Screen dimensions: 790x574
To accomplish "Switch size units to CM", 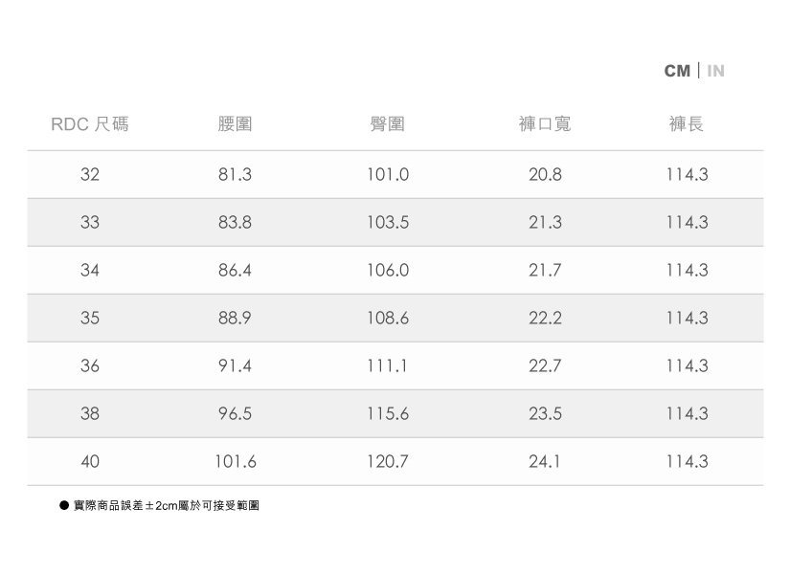I will 676,71.
